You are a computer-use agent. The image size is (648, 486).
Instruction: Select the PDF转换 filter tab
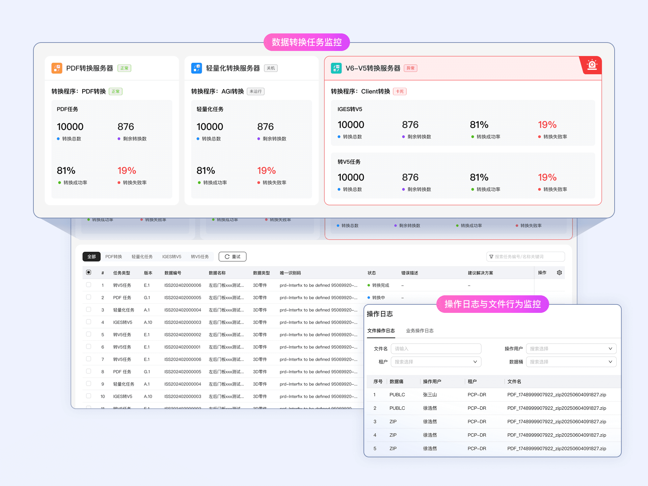click(x=113, y=257)
